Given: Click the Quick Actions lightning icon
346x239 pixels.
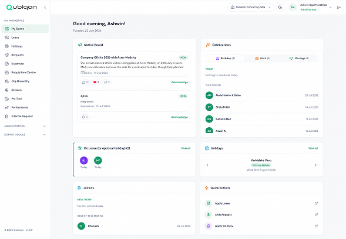Looking at the screenshot, I should point(207,187).
